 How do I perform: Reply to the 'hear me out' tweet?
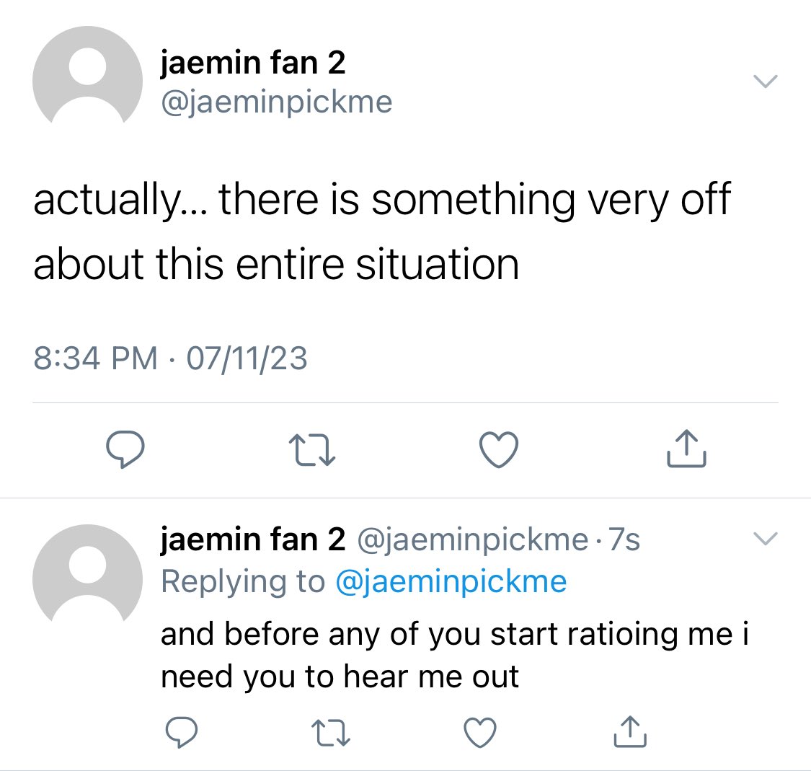tap(181, 732)
